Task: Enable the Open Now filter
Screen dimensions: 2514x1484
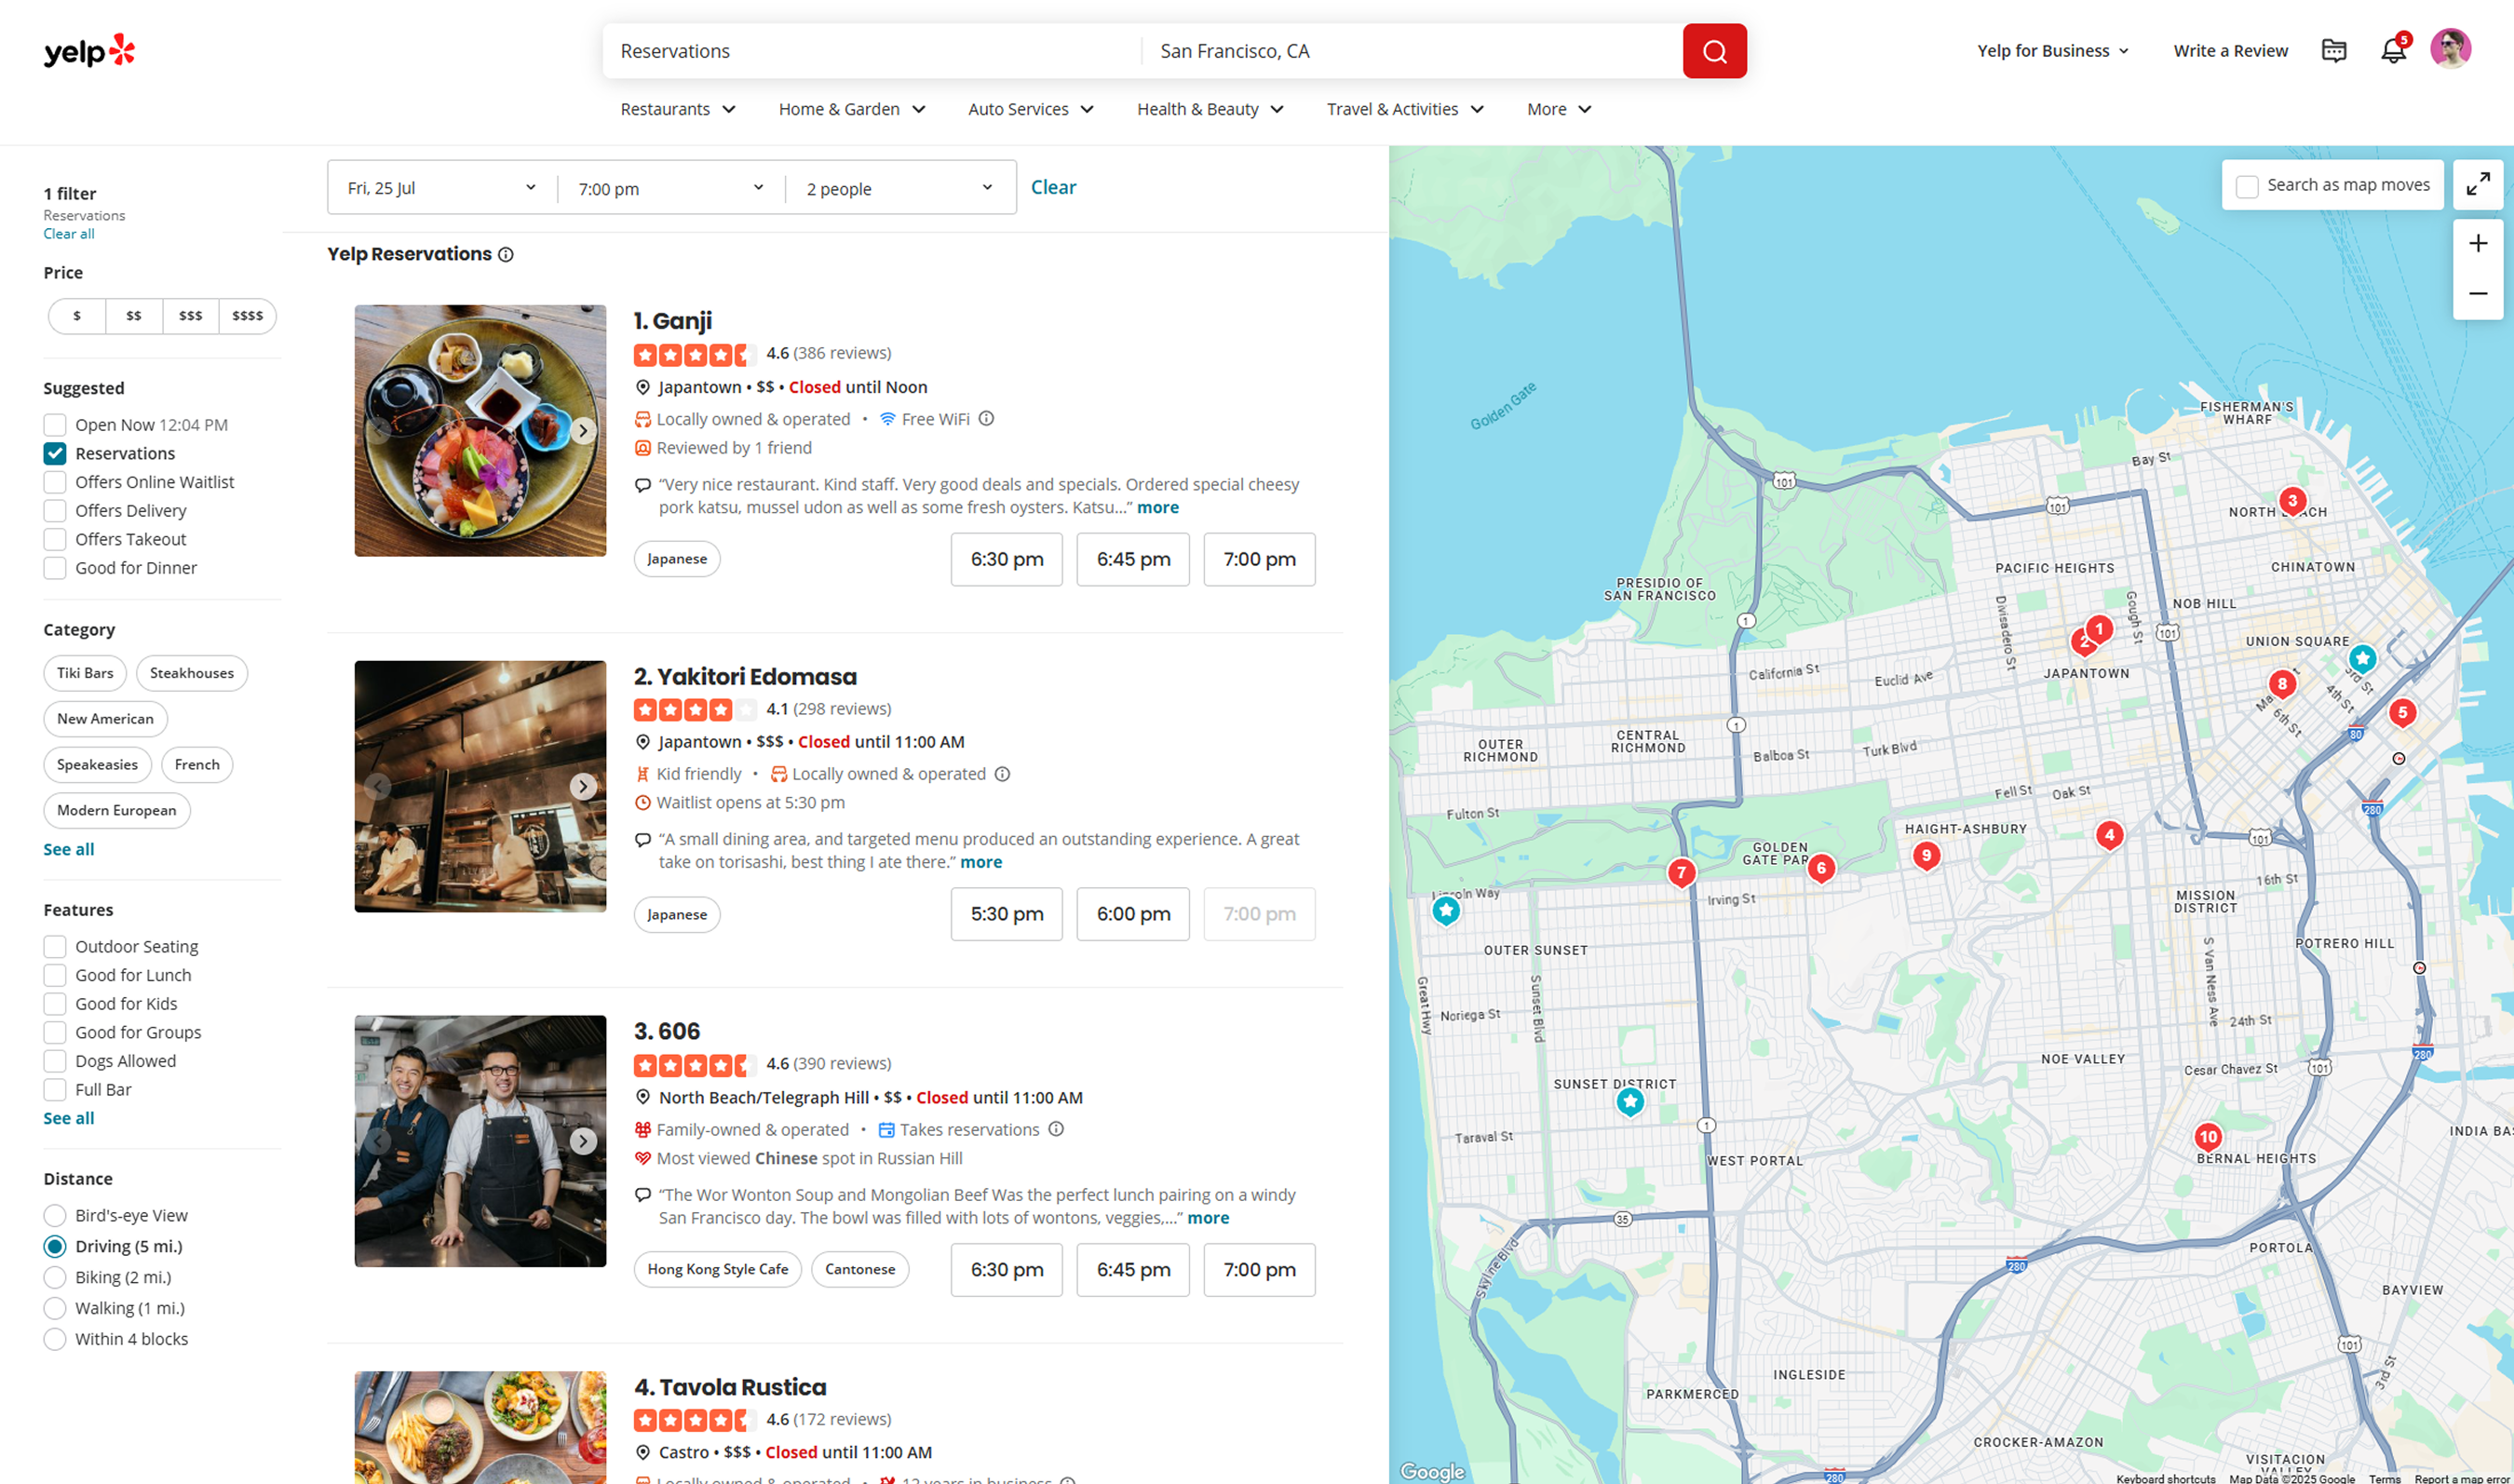Action: [55, 425]
